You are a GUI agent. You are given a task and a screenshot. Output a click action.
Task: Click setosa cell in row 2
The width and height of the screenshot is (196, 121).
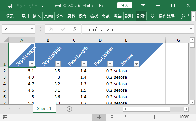pyautogui.click(x=126, y=71)
